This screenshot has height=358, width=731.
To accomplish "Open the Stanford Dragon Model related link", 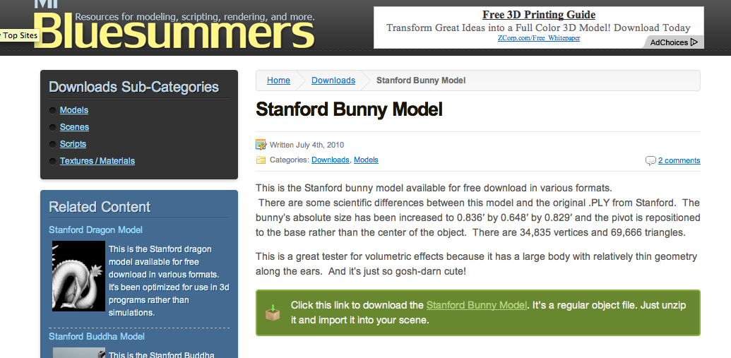I will pos(95,229).
